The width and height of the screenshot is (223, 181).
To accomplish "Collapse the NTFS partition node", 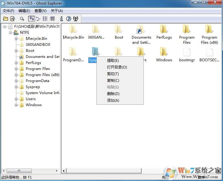I will tap(10, 33).
